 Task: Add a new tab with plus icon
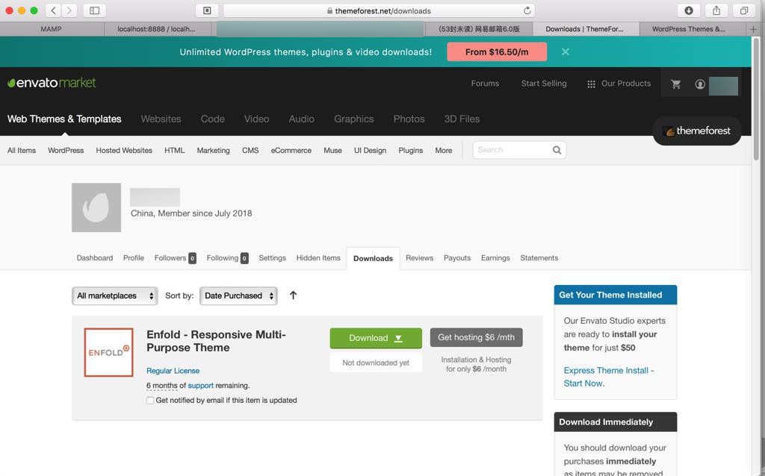pyautogui.click(x=753, y=29)
